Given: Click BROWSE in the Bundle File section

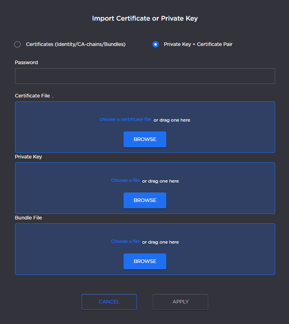Looking at the screenshot, I should (x=145, y=261).
